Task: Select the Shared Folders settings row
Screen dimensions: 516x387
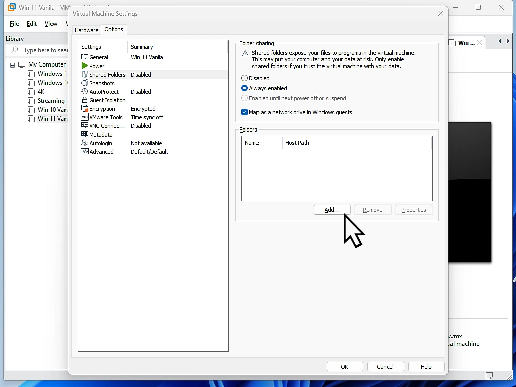Action: click(153, 75)
